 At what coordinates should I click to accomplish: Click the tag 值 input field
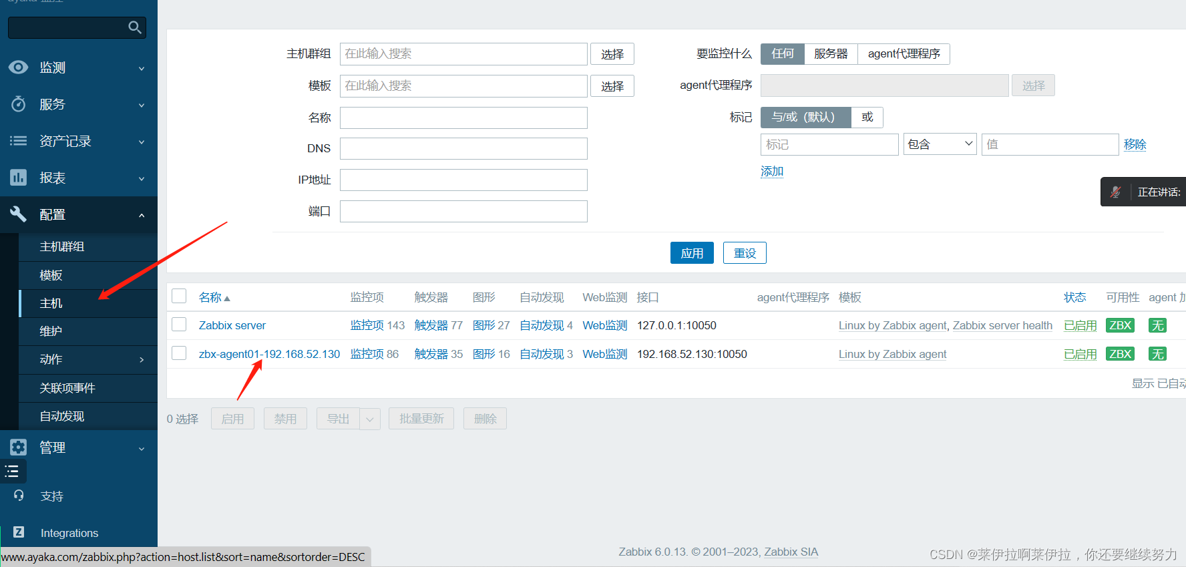(1050, 144)
